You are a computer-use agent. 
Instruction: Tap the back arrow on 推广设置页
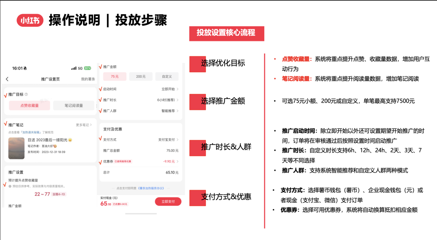[7, 79]
